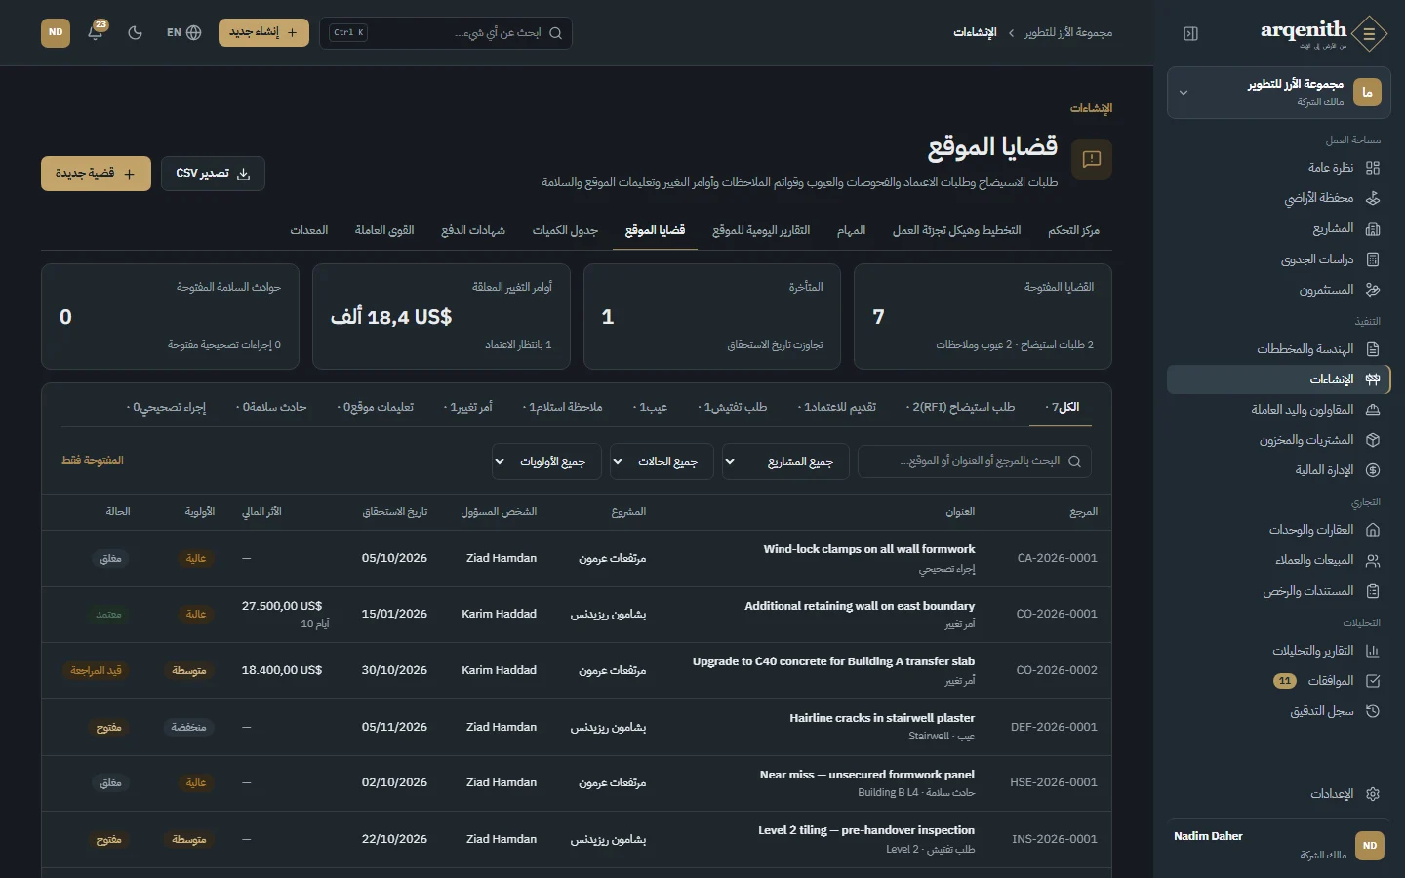Click قضية جديدة new issue button
This screenshot has width=1405, height=878.
[x=96, y=174]
